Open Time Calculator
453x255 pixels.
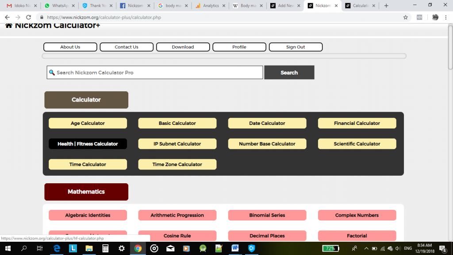pos(88,164)
